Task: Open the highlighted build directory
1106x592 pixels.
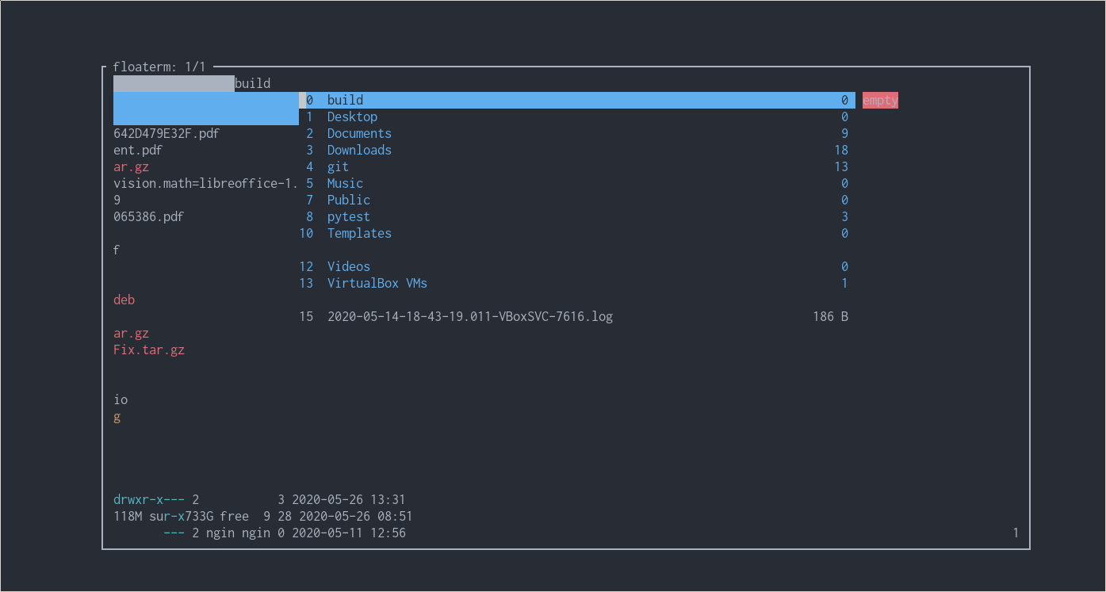Action: [344, 100]
